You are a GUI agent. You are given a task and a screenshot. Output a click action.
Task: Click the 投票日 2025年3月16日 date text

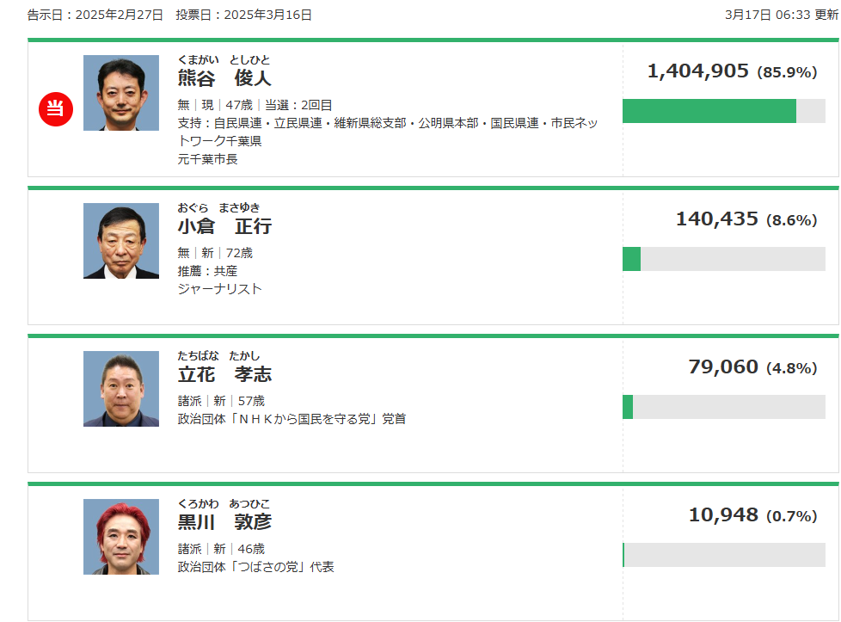243,15
